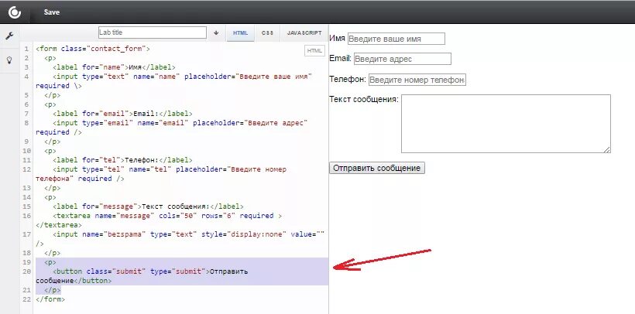Click code line 8 input type email

tap(172, 128)
